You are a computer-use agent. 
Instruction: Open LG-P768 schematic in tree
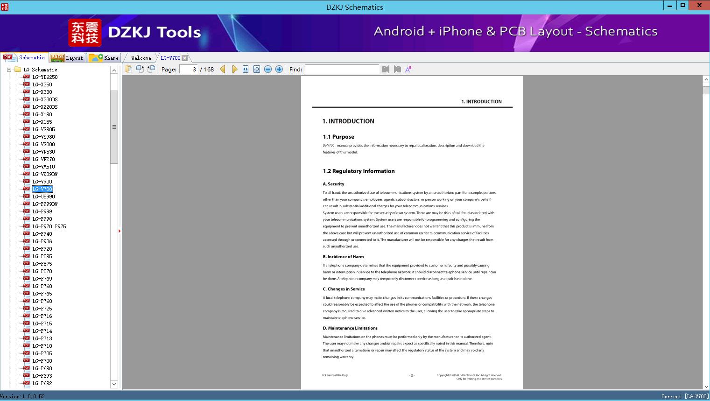(x=42, y=286)
